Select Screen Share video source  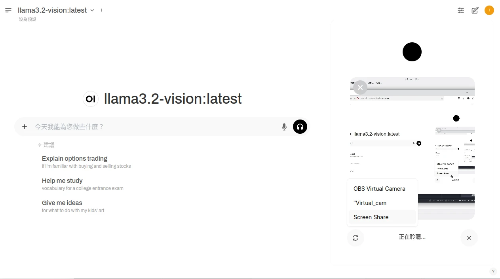[371, 217]
